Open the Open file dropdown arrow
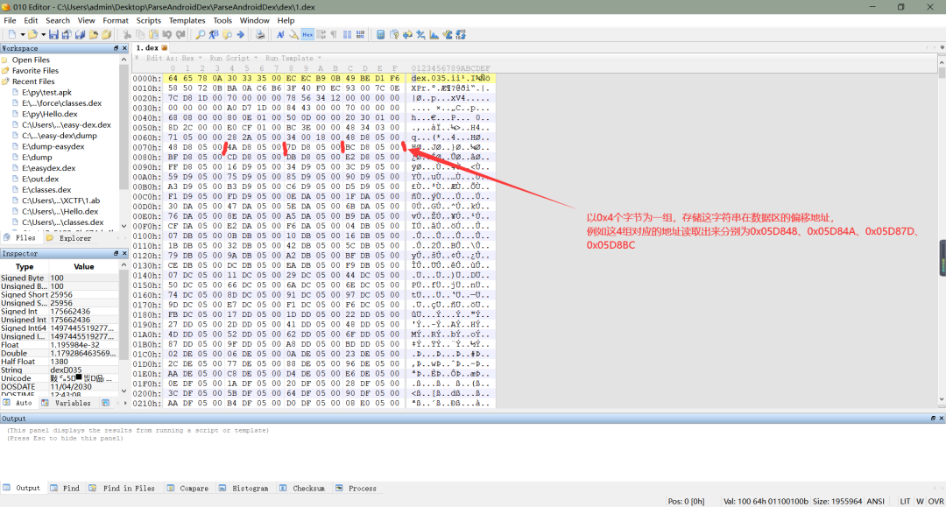Image resolution: width=946 pixels, height=507 pixels. click(x=43, y=34)
